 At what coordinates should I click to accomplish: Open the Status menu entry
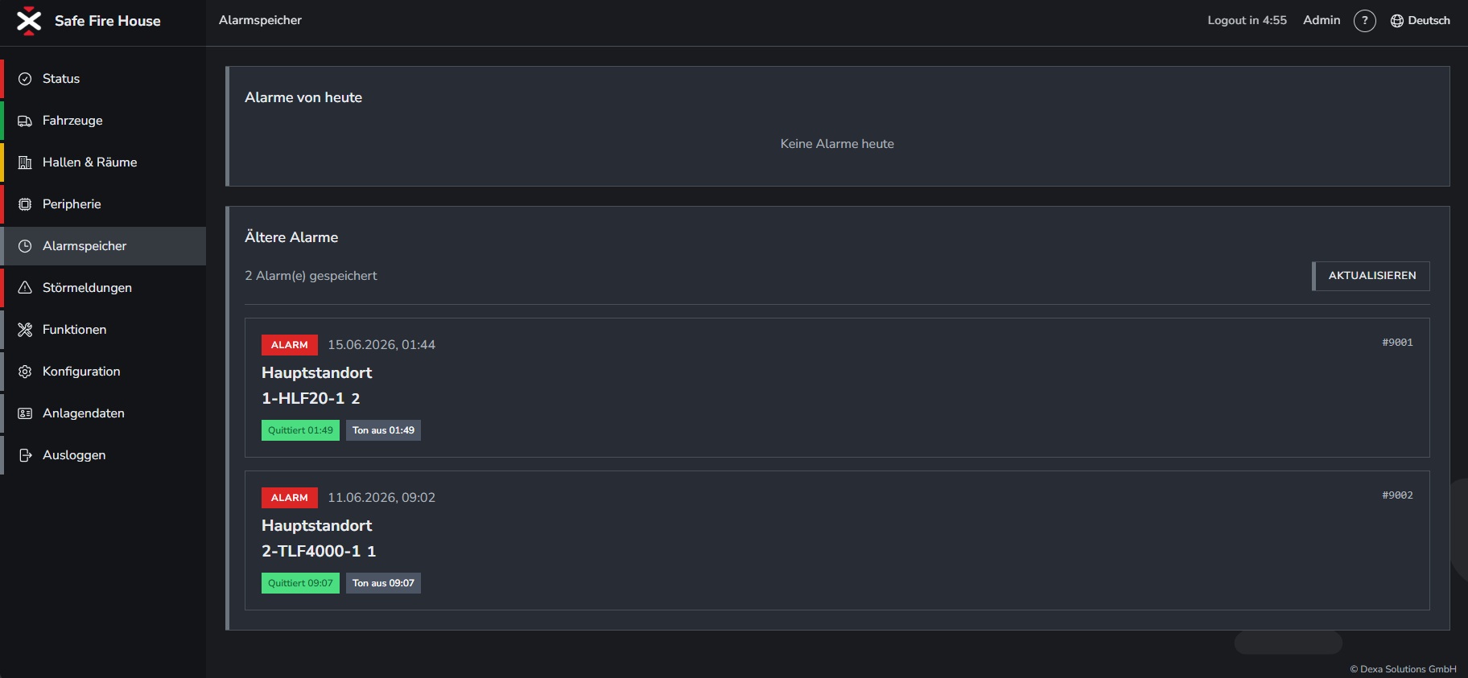coord(103,79)
